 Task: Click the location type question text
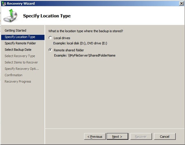pyautogui.click(x=86, y=31)
